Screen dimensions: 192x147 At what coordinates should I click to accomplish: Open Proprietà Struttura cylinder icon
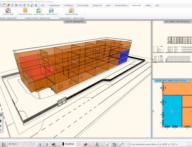[x=25, y=10]
